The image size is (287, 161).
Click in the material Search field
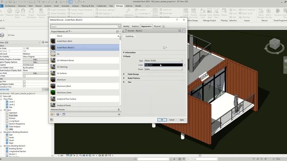coord(84,27)
